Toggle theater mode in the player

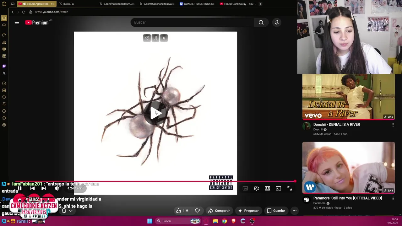(267, 188)
